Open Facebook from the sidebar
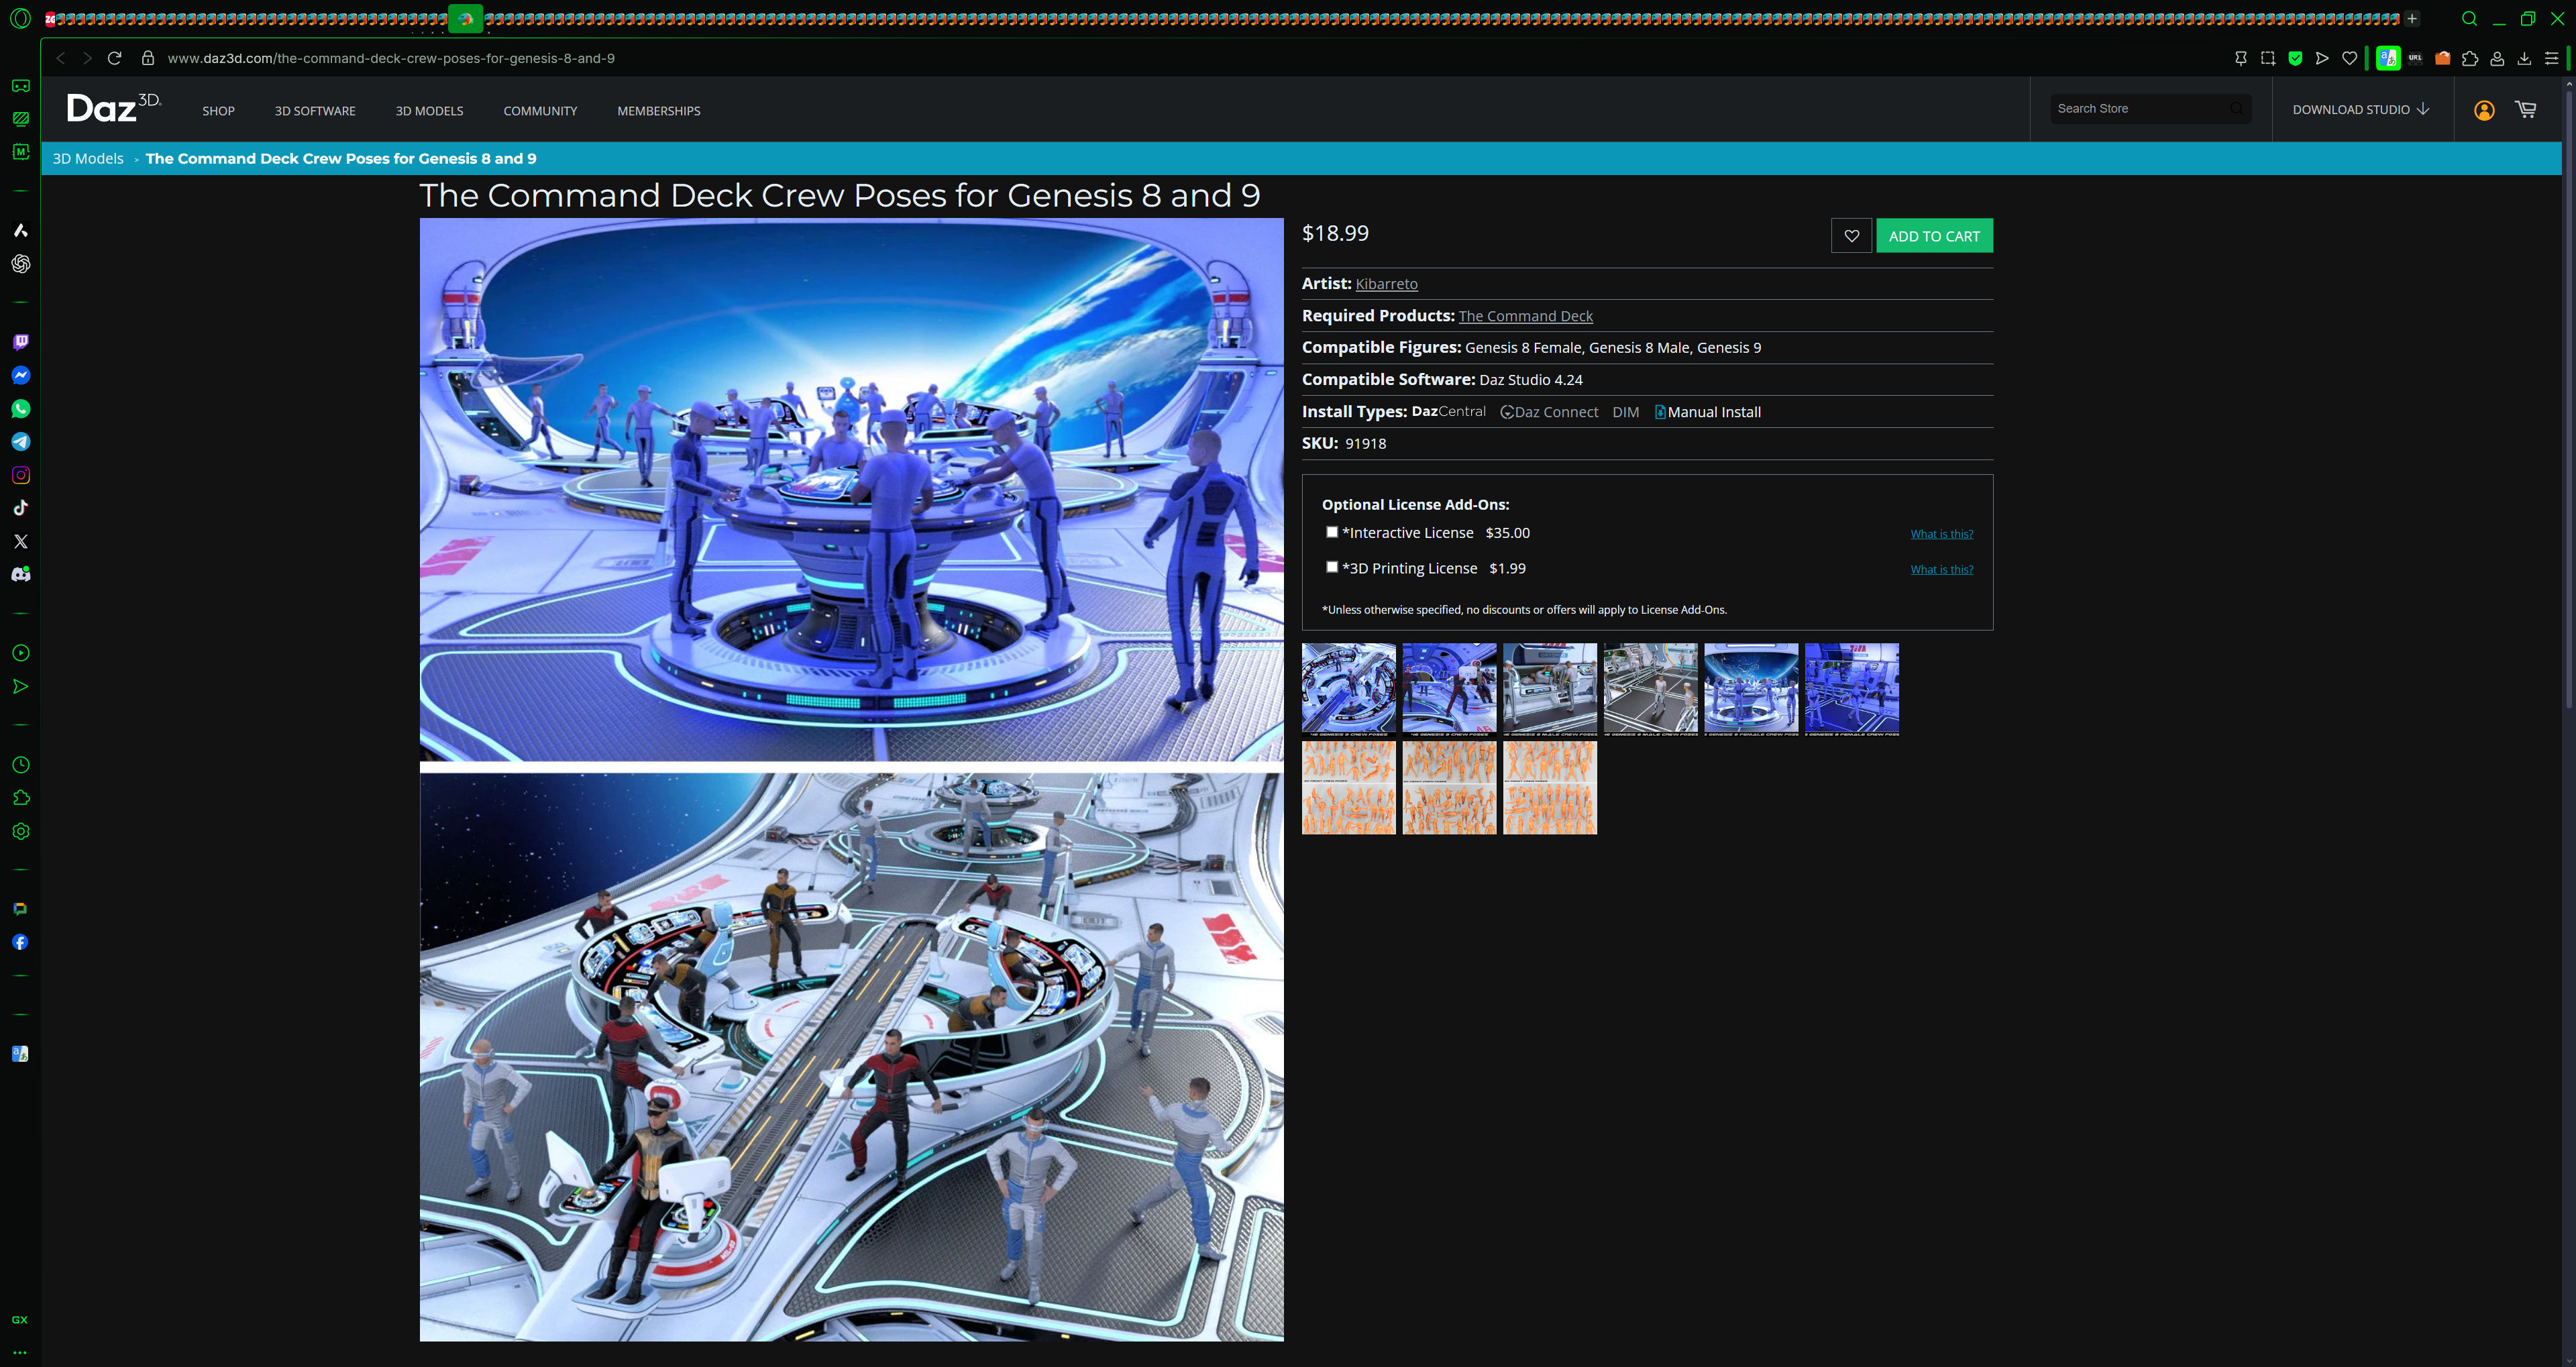Viewport: 2576px width, 1367px height. (20, 942)
